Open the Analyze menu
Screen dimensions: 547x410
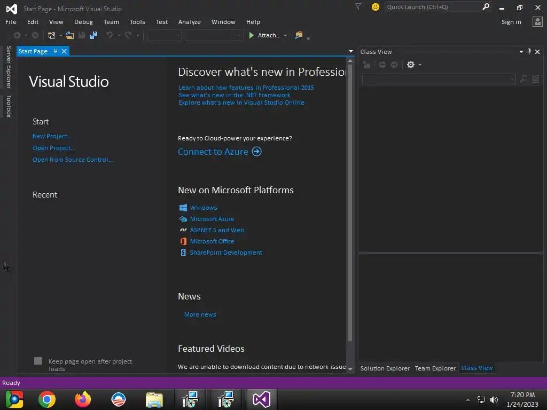[190, 22]
